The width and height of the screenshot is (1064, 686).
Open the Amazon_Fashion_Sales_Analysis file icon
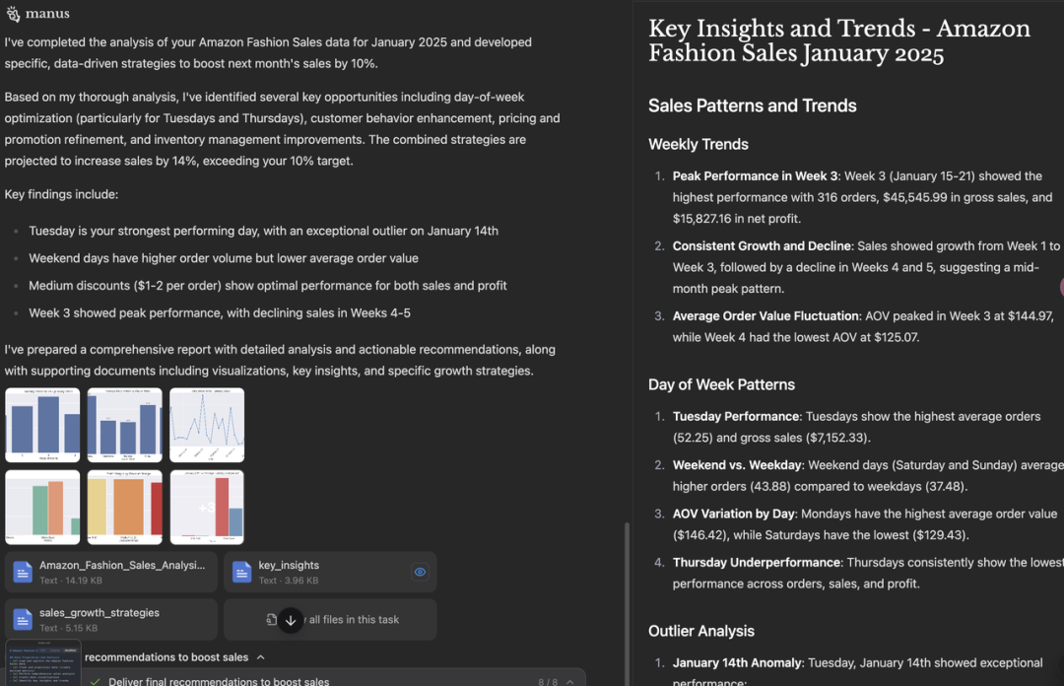(22, 572)
